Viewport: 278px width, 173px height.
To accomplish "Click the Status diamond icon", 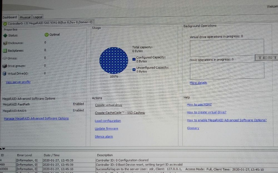I will coord(5,35).
